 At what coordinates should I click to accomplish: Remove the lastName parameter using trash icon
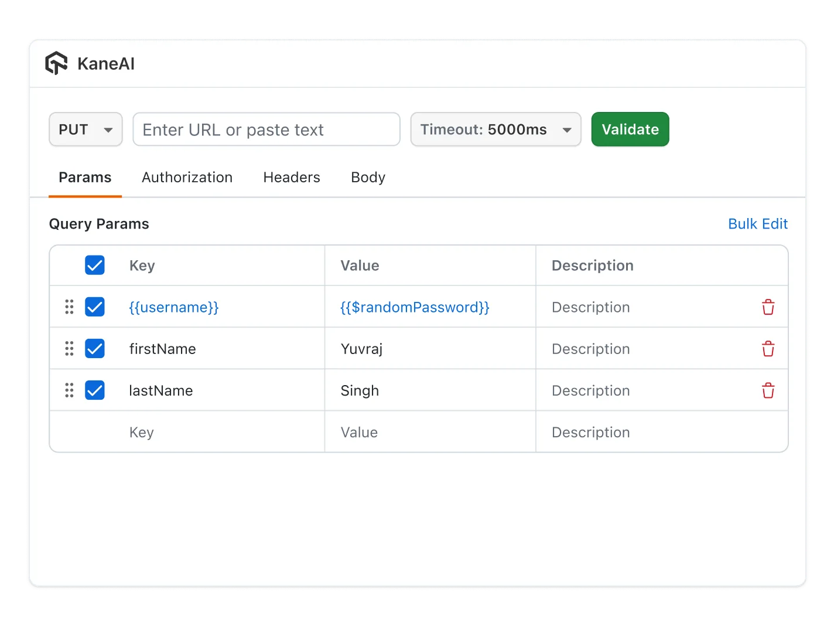(768, 390)
